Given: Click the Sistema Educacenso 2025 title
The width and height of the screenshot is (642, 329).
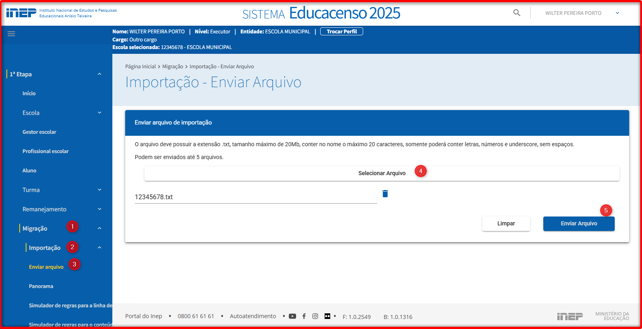Looking at the screenshot, I should point(321,13).
